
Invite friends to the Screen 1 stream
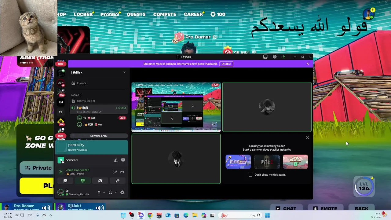coord(116,160)
